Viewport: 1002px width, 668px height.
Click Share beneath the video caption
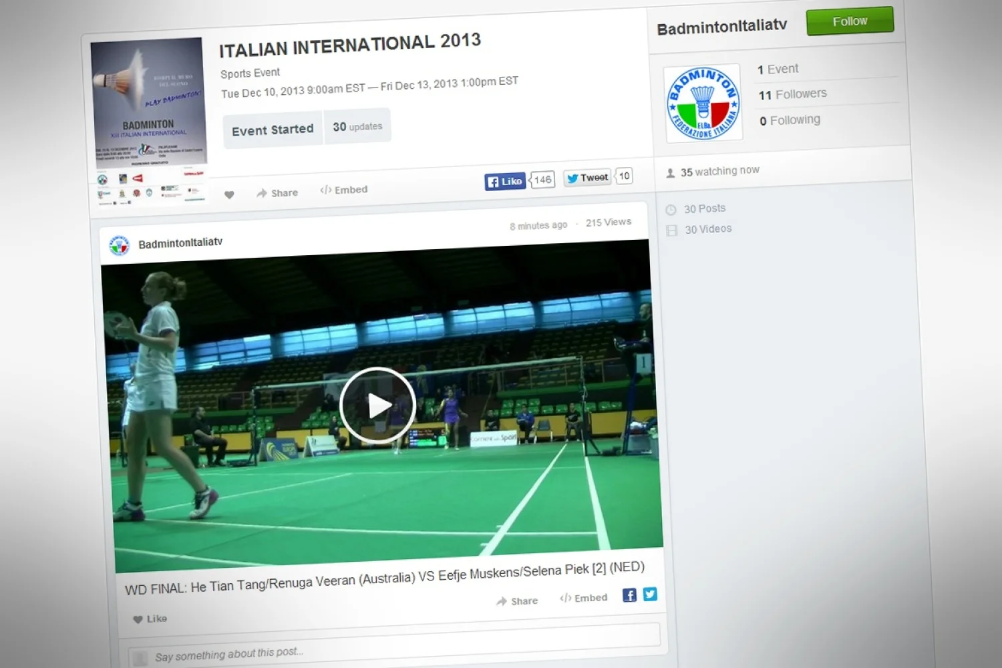click(518, 601)
